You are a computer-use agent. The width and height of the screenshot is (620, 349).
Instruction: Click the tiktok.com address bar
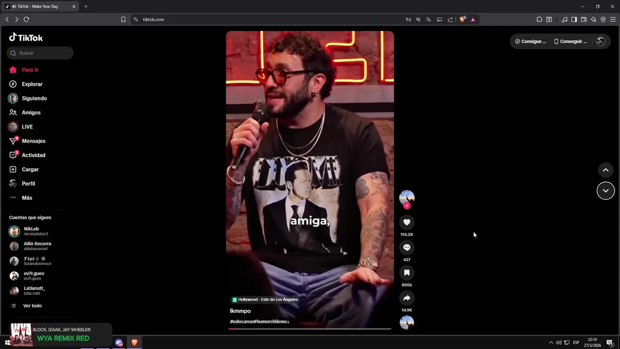[x=266, y=19]
